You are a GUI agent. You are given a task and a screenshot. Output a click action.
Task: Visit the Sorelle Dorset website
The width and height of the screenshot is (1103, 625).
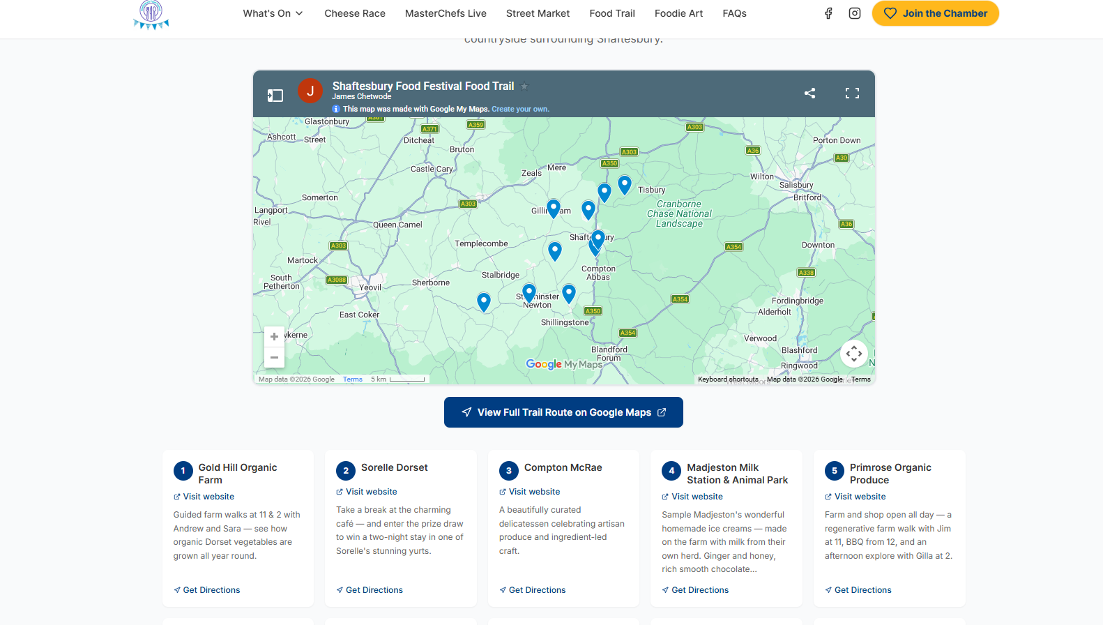tap(367, 492)
